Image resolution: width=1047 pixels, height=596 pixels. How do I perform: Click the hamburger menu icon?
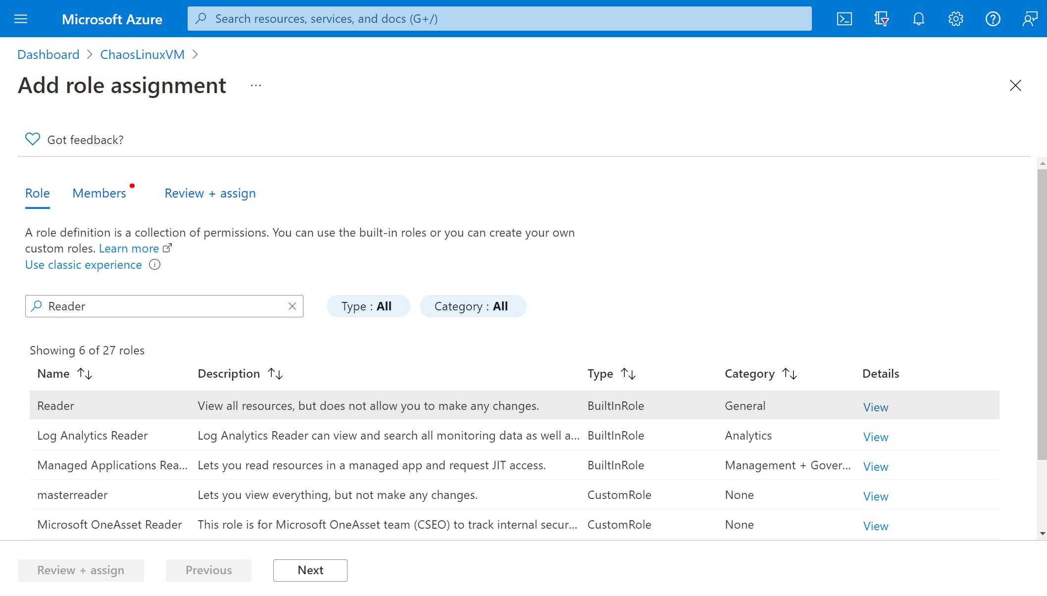22,19
